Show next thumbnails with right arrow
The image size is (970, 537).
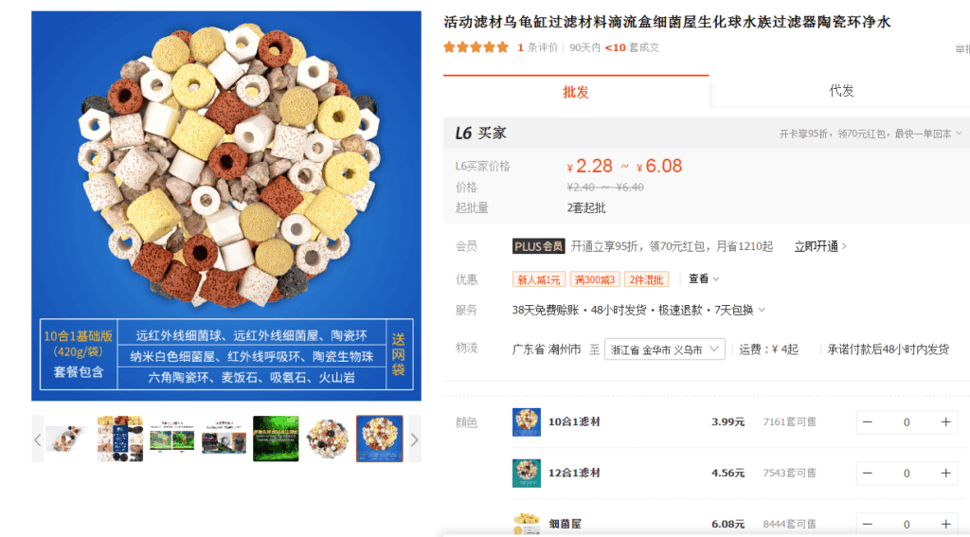[x=415, y=439]
